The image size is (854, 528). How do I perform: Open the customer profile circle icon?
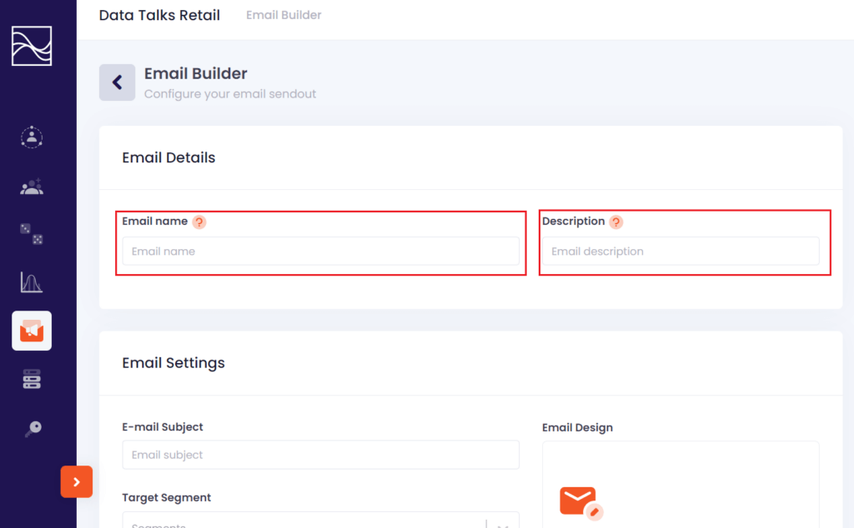click(32, 137)
